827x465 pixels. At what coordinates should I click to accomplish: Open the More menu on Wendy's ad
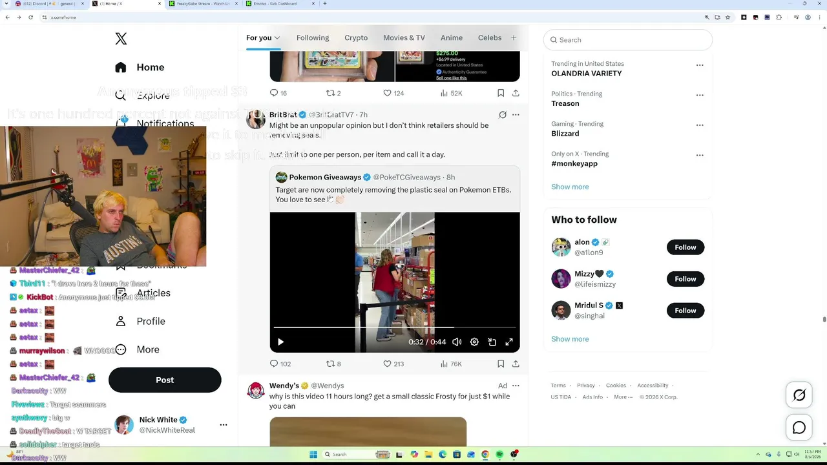516,386
